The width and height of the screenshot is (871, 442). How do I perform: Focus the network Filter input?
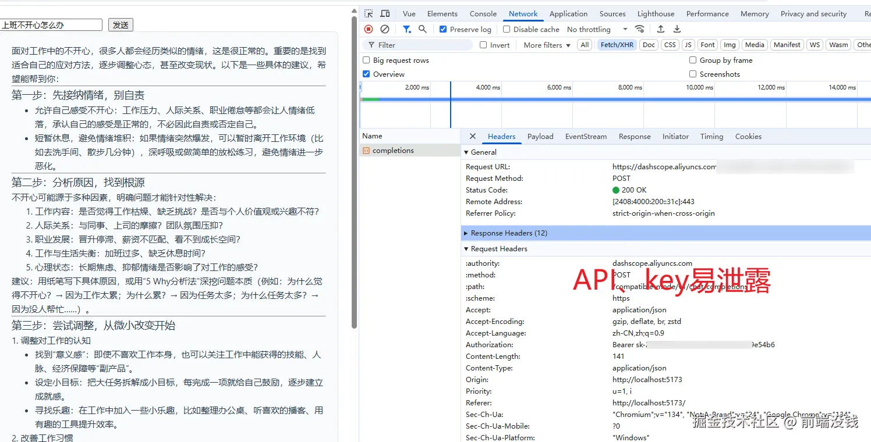pos(417,45)
